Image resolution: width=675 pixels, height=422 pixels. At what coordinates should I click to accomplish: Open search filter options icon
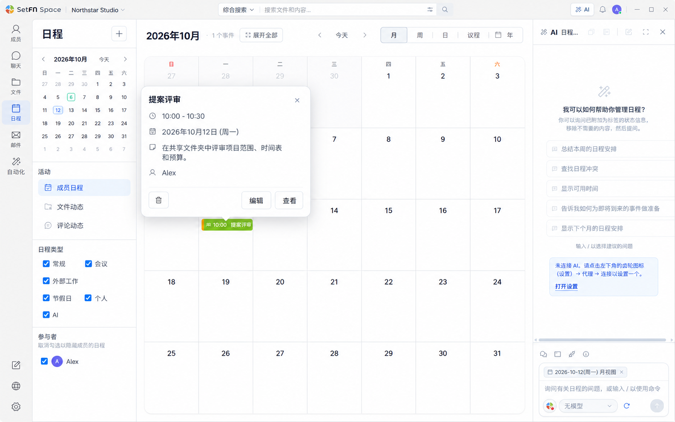point(430,9)
